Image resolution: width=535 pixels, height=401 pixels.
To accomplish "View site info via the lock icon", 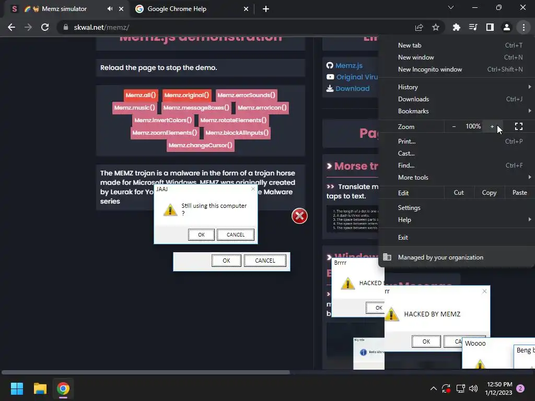I will click(65, 27).
